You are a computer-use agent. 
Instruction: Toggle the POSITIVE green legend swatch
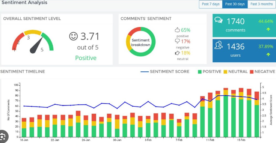200,72
